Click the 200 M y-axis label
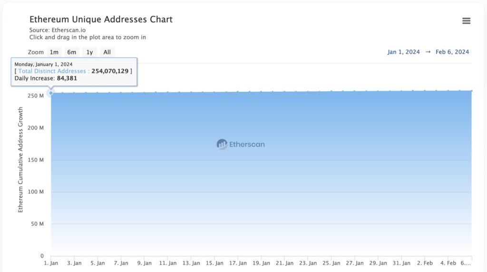 click(36, 127)
